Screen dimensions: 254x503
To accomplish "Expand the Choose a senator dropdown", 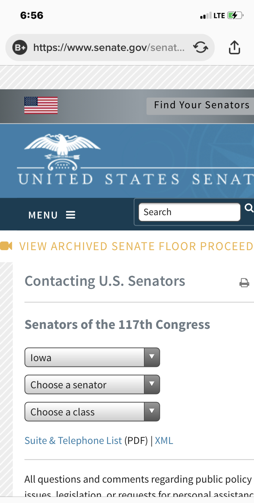I will 92,385.
